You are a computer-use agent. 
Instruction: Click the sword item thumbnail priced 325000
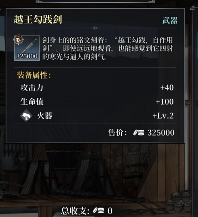(x=27, y=48)
